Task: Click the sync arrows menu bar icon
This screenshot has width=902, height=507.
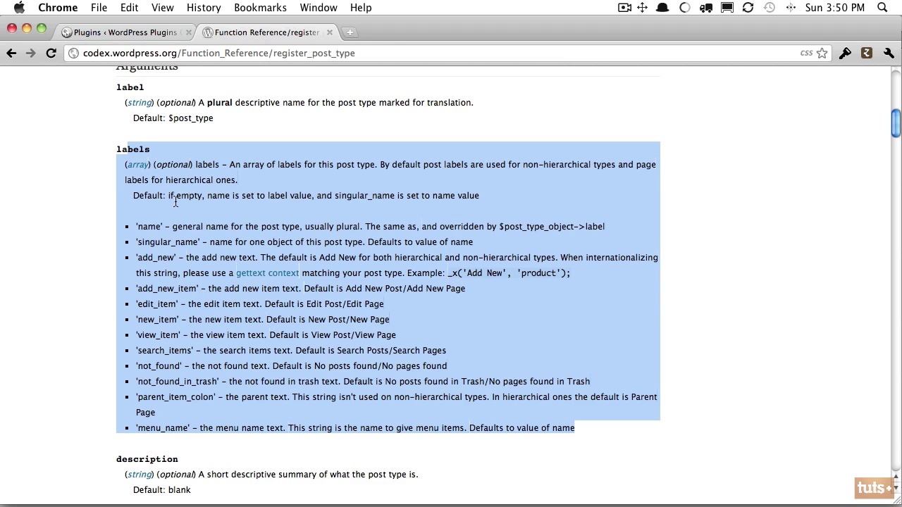Action: pyautogui.click(x=748, y=8)
